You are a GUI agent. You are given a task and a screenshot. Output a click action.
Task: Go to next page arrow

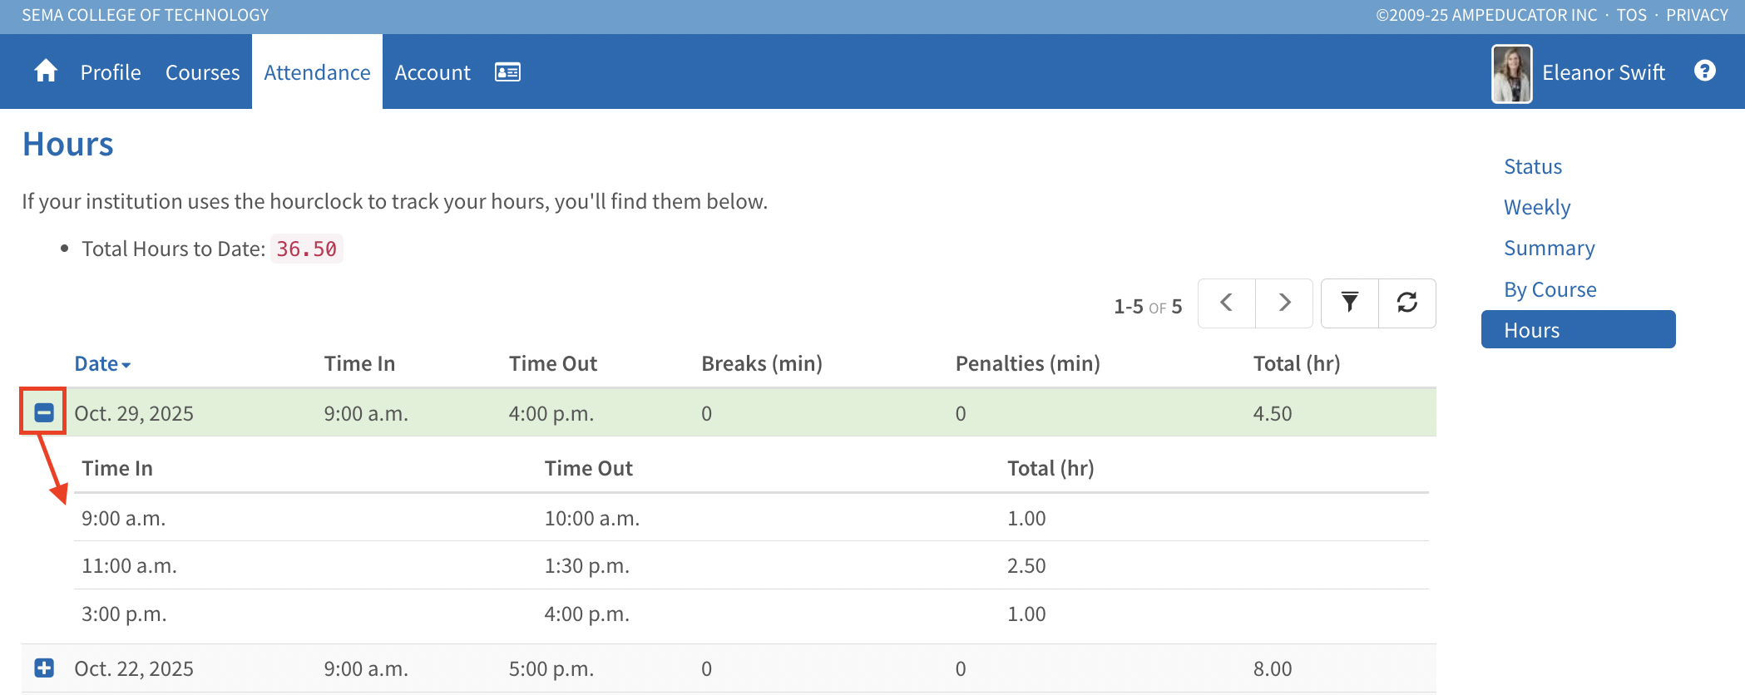click(x=1284, y=303)
